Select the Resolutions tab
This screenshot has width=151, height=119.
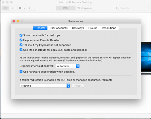click(x=109, y=28)
